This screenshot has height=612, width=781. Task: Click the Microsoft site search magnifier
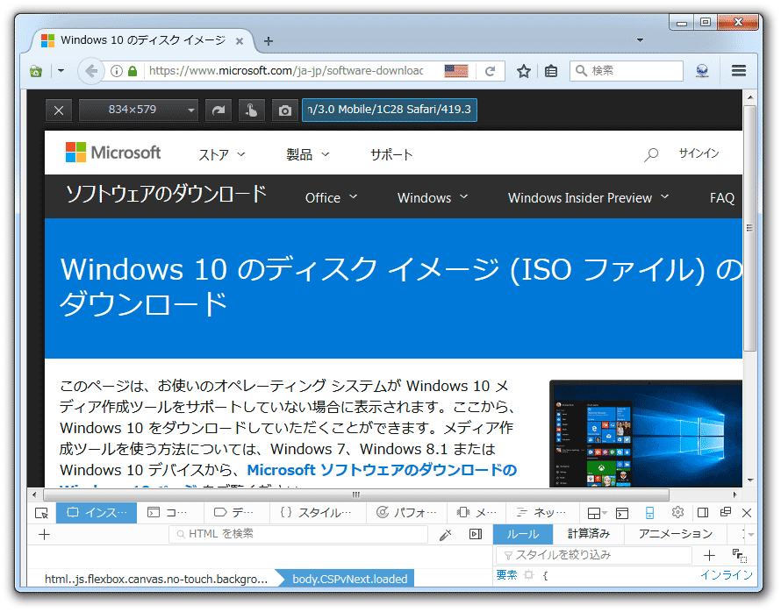pos(651,154)
